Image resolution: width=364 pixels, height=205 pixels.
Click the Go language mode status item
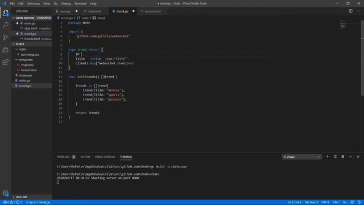[345, 202]
